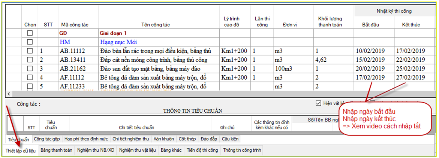Toggle the Hiện vật liệu checkbox

pos(318,103)
